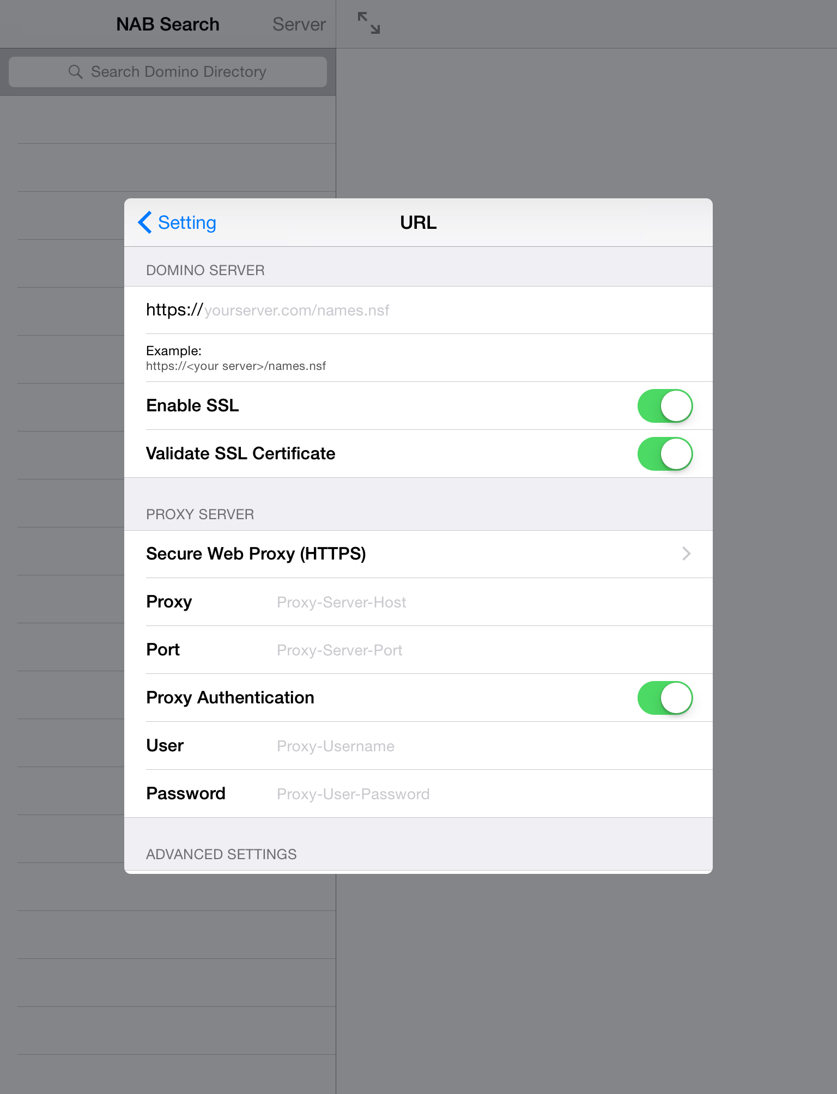Click the Proxy-Server-Host input field
Viewport: 837px width, 1094px height.
click(x=490, y=602)
